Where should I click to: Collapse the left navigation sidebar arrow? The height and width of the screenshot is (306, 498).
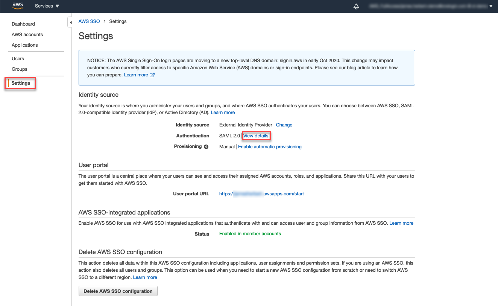click(70, 22)
